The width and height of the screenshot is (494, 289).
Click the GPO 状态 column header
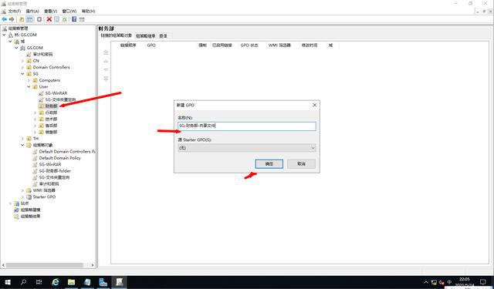click(x=249, y=45)
